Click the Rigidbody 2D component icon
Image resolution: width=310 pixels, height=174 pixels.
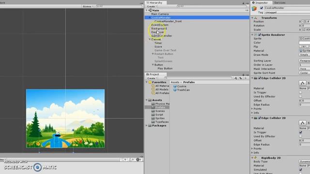click(255, 158)
